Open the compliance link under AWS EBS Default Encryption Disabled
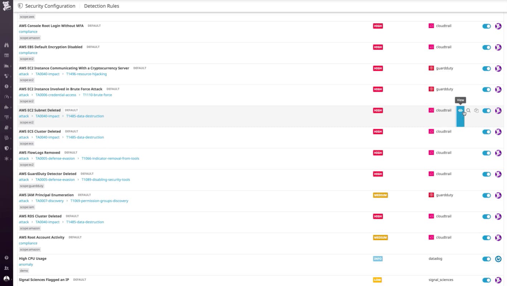This screenshot has height=286, width=507. [28, 53]
